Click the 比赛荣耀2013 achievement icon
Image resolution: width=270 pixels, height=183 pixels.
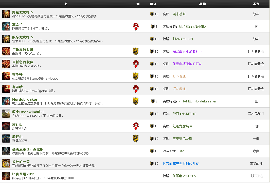[x=6, y=176]
